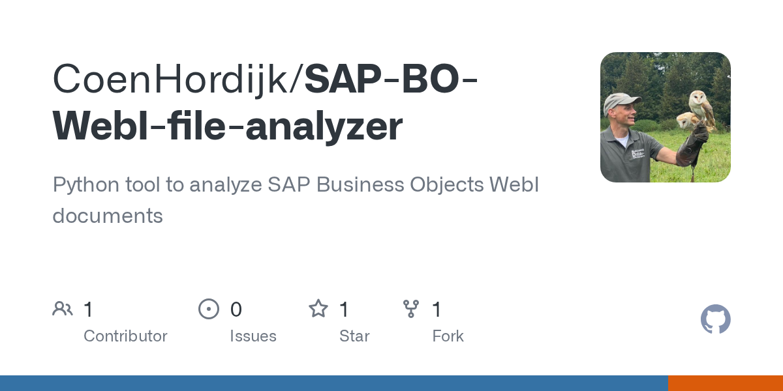This screenshot has width=783, height=391.
Task: Click the Issues circle-dot icon
Action: [x=209, y=309]
